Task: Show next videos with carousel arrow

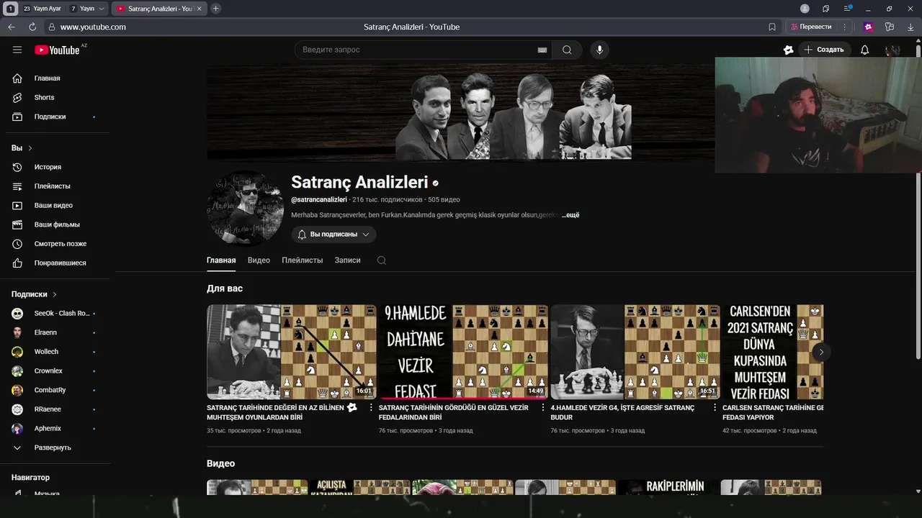Action: (820, 352)
